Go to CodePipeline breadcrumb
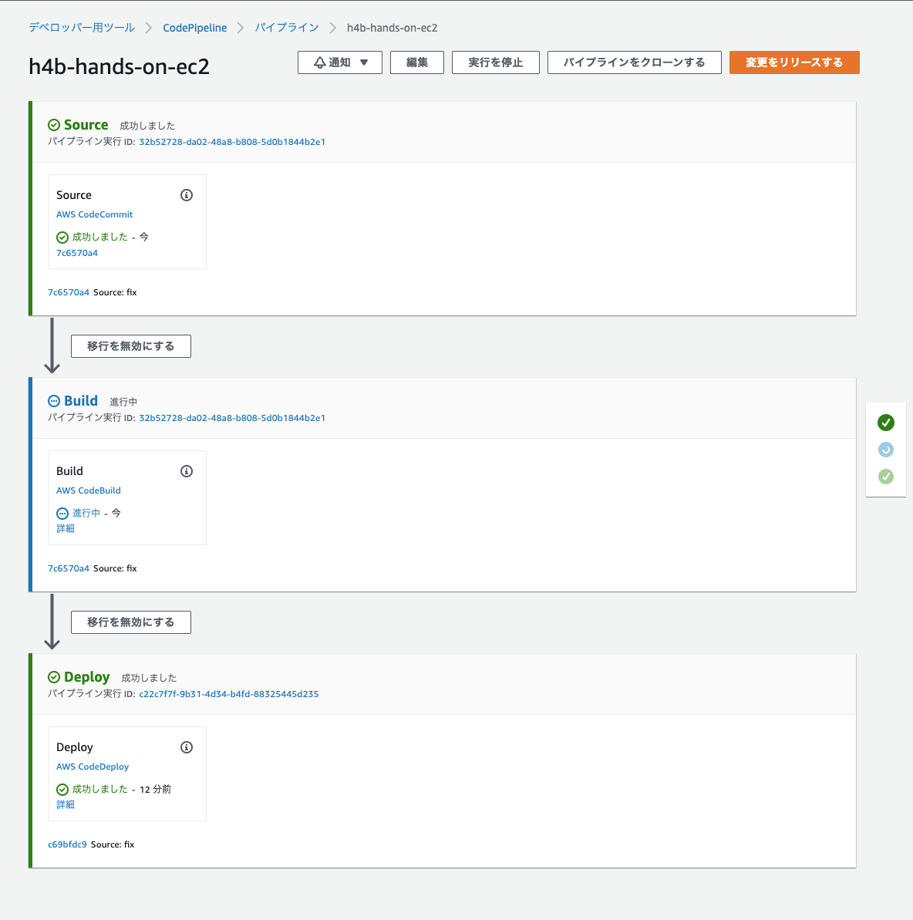Viewport: 913px width, 920px height. [195, 28]
